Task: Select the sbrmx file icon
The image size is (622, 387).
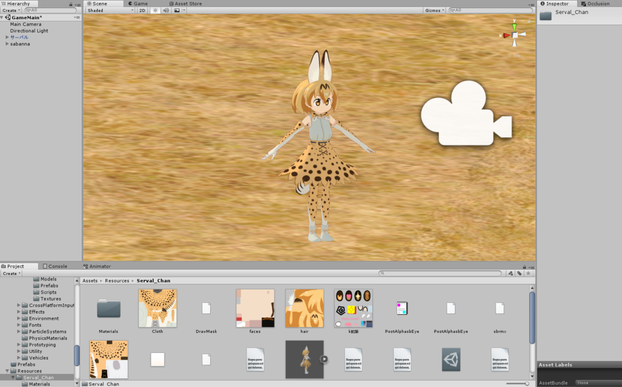Action: 500,308
